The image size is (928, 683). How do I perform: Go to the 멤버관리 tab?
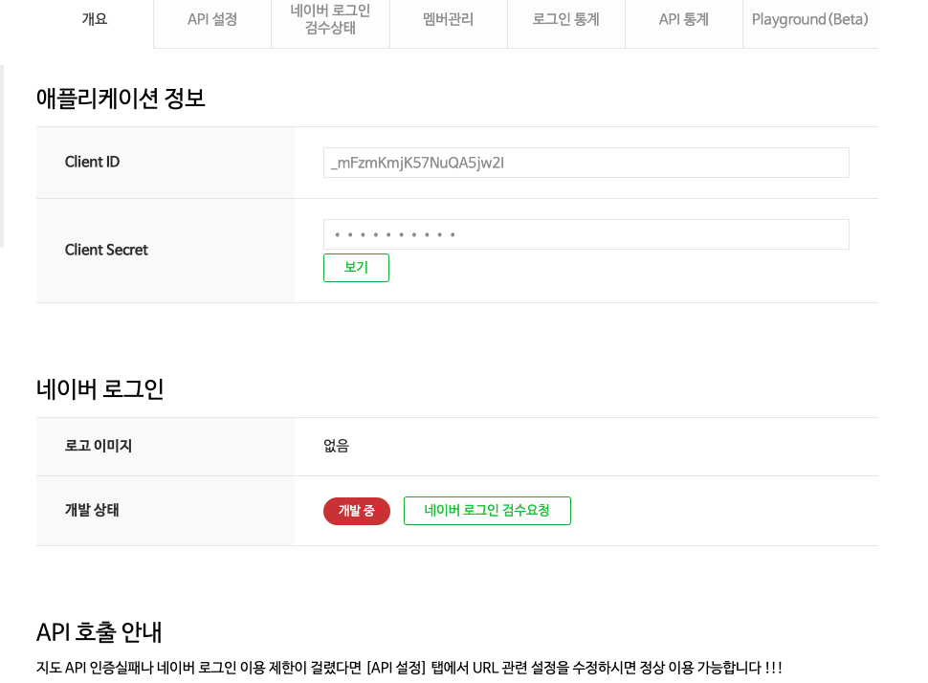pos(448,19)
